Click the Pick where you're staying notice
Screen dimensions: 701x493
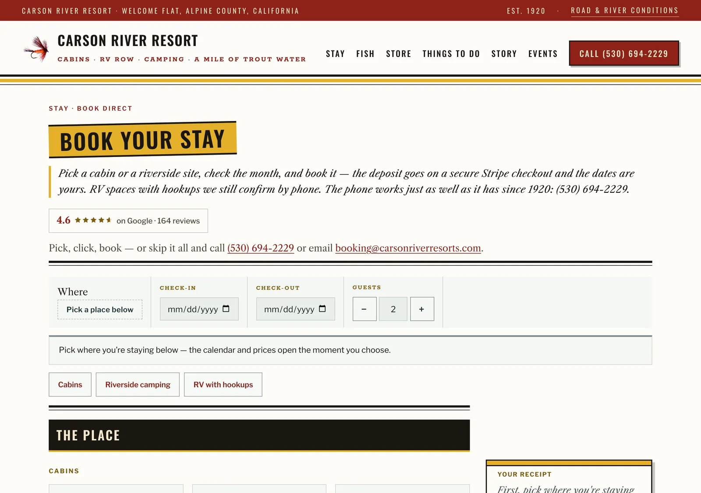pos(350,350)
